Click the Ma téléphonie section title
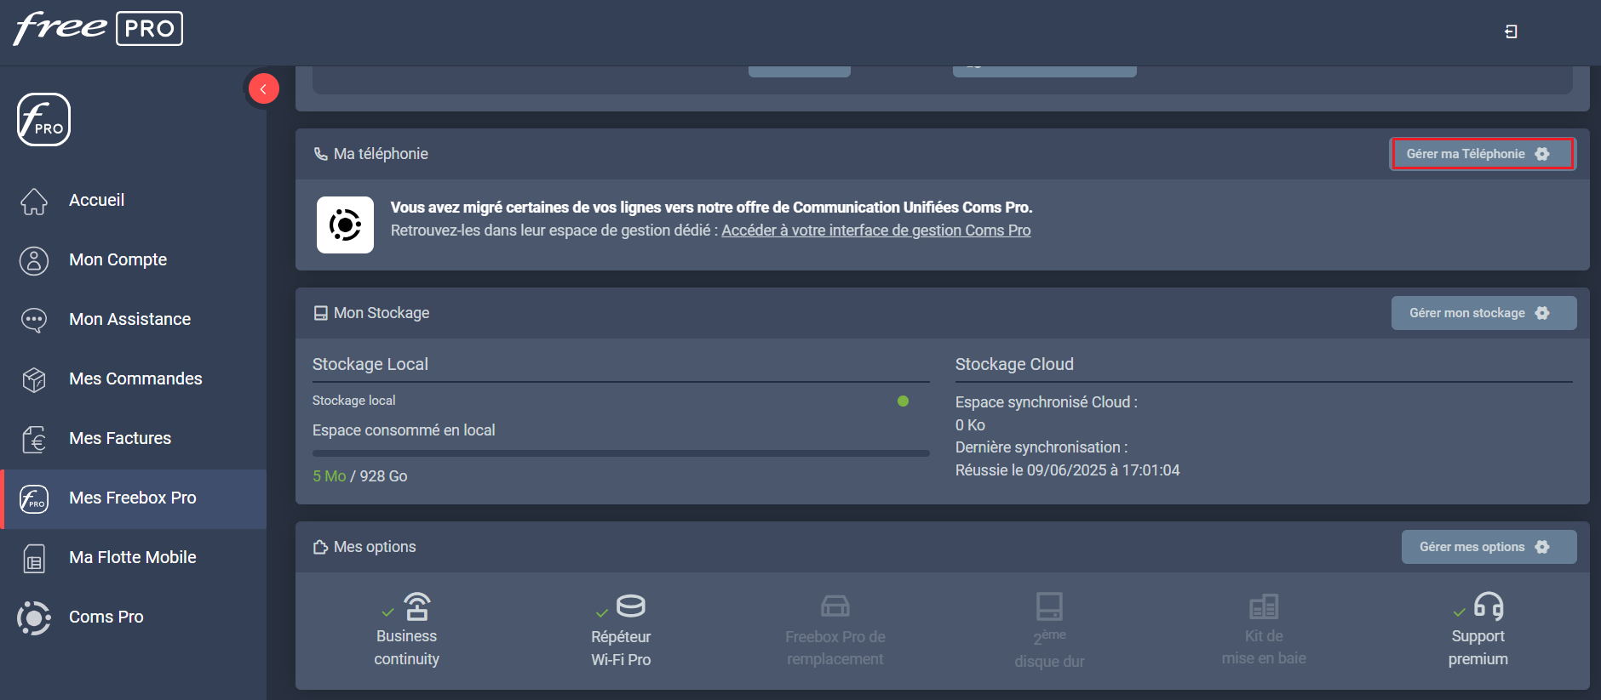This screenshot has height=700, width=1601. tap(381, 154)
